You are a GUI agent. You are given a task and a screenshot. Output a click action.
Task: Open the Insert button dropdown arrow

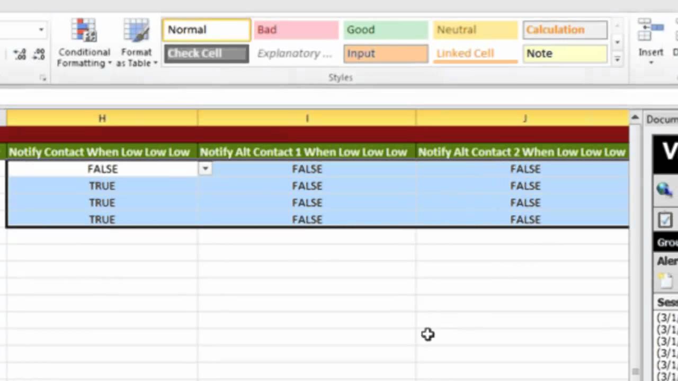[x=651, y=63]
